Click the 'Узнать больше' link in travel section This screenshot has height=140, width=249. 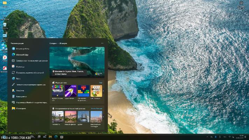coord(96,108)
